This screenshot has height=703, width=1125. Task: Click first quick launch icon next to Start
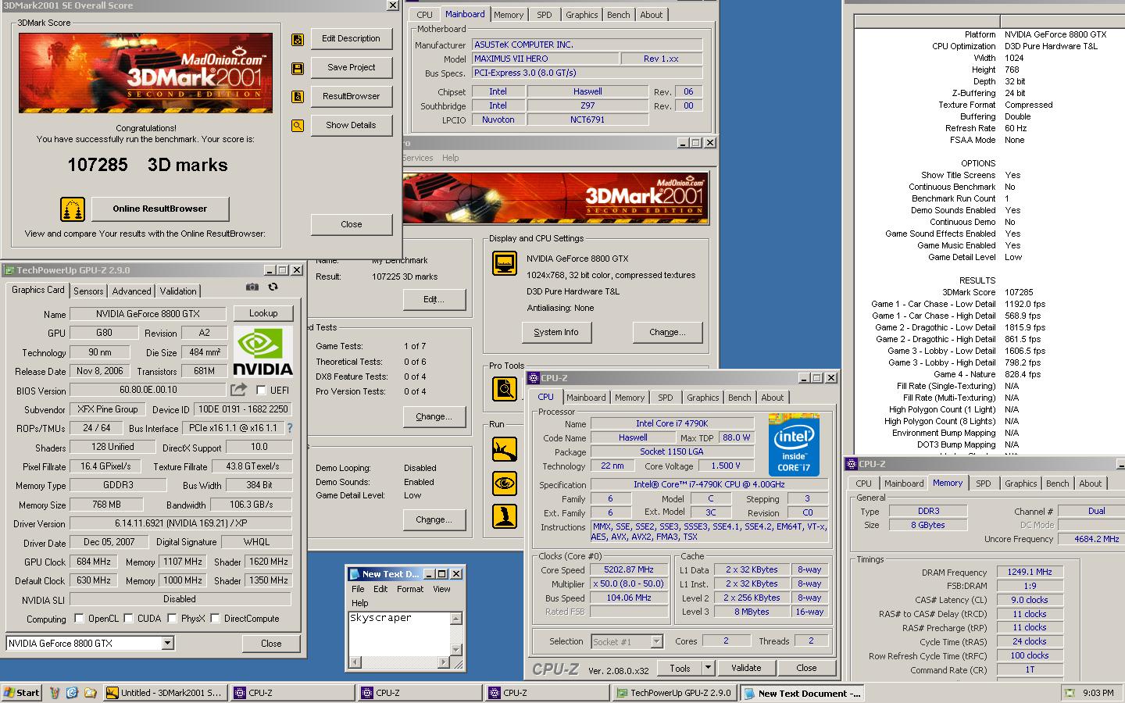click(x=55, y=693)
